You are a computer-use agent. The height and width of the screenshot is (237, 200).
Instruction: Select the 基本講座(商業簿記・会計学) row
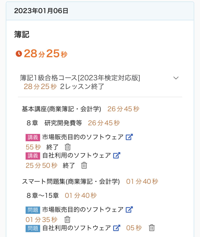[61, 109]
